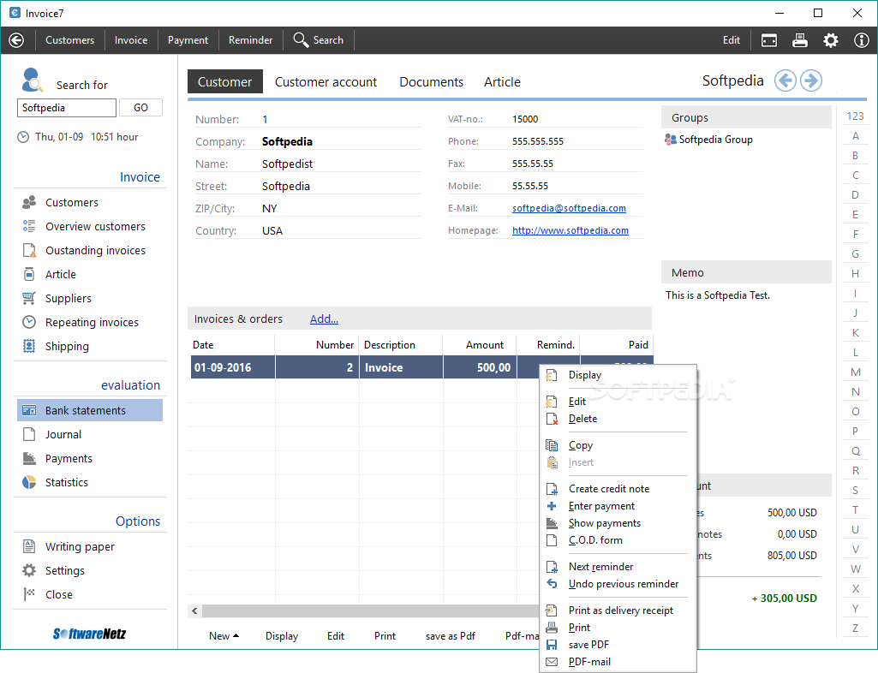The height and width of the screenshot is (673, 878).
Task: Click the Journal page icon in the sidebar
Action: [29, 434]
